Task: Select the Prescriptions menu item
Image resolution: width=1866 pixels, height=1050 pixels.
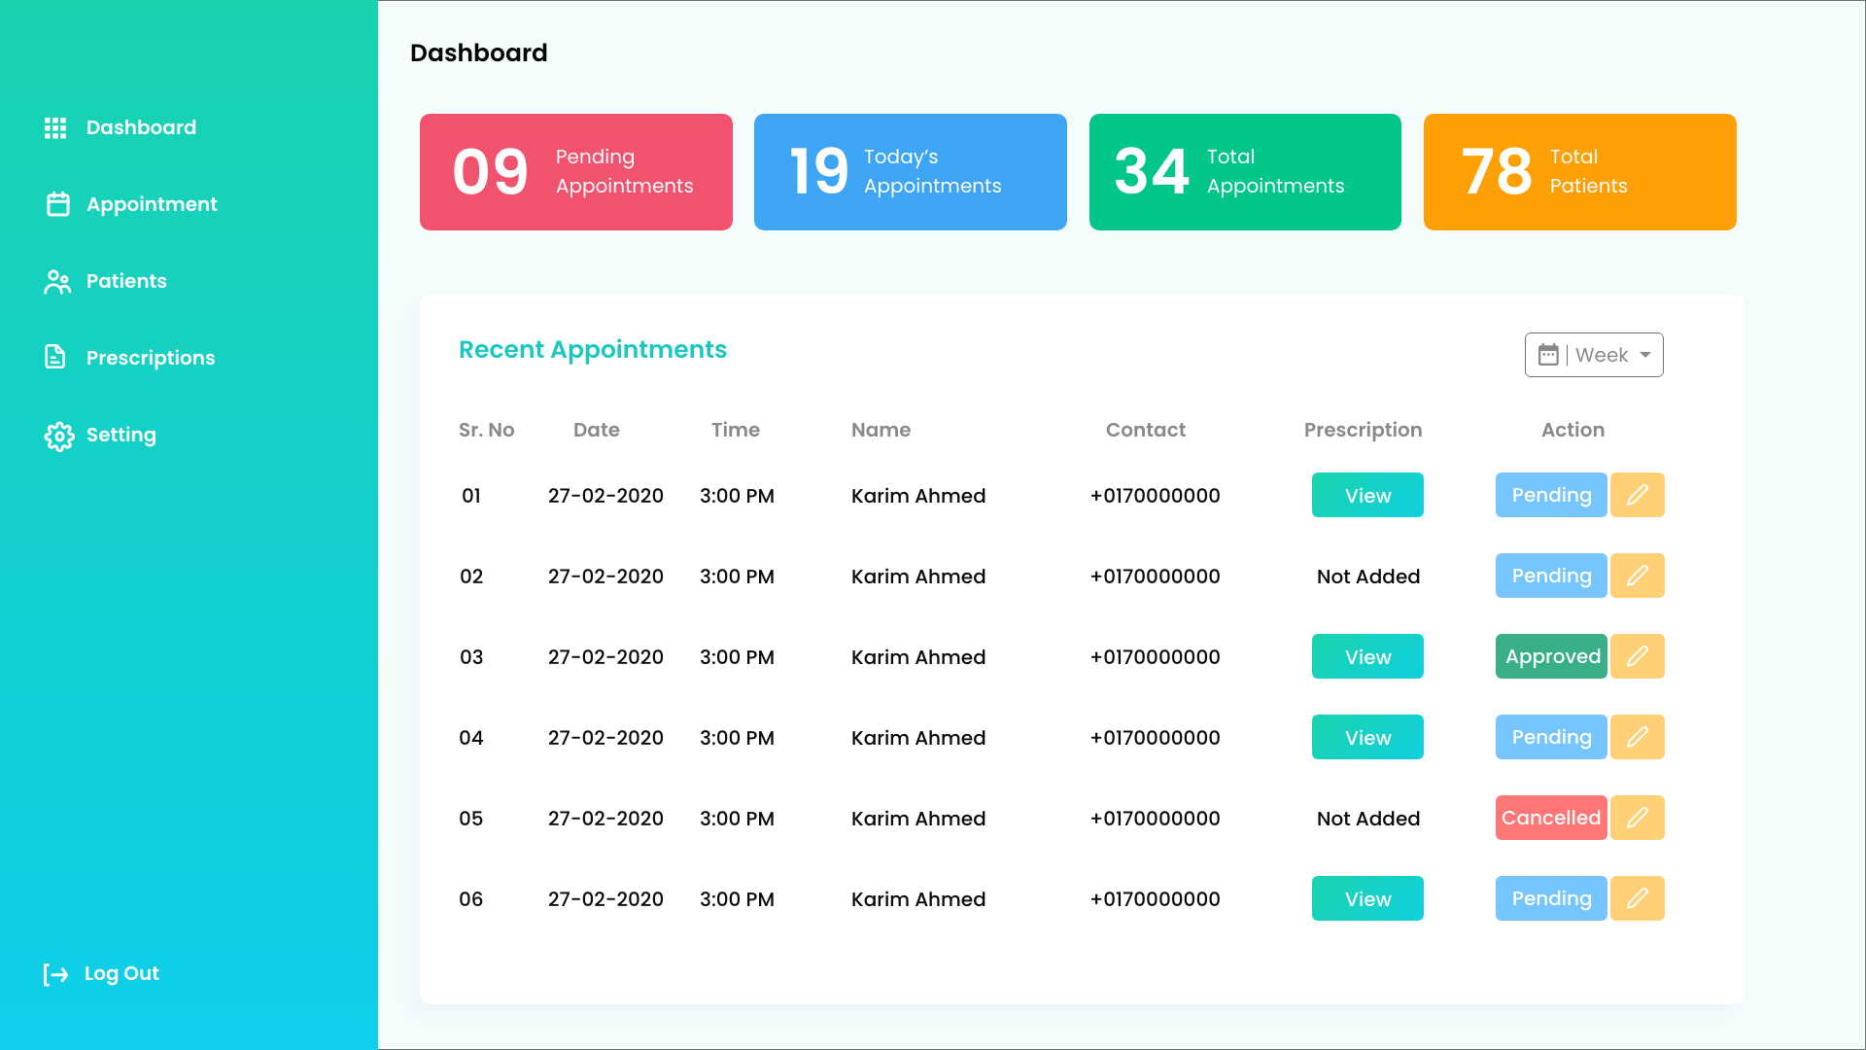Action: 150,358
